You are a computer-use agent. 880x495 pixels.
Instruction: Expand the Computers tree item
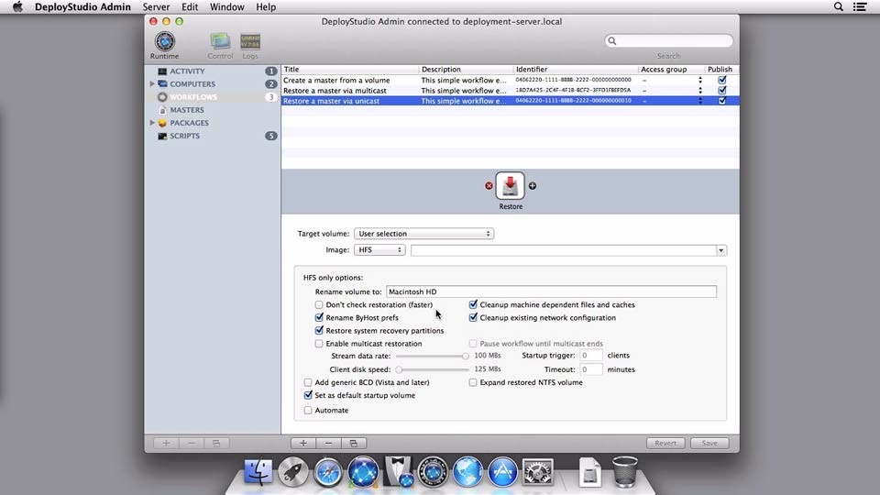point(152,83)
